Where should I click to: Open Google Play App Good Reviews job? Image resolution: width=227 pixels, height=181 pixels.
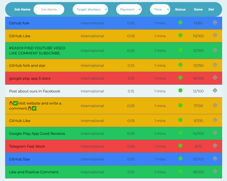37,134
